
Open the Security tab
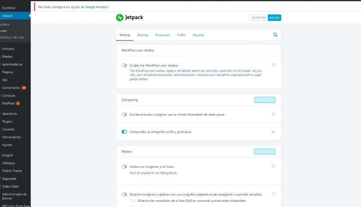[198, 35]
